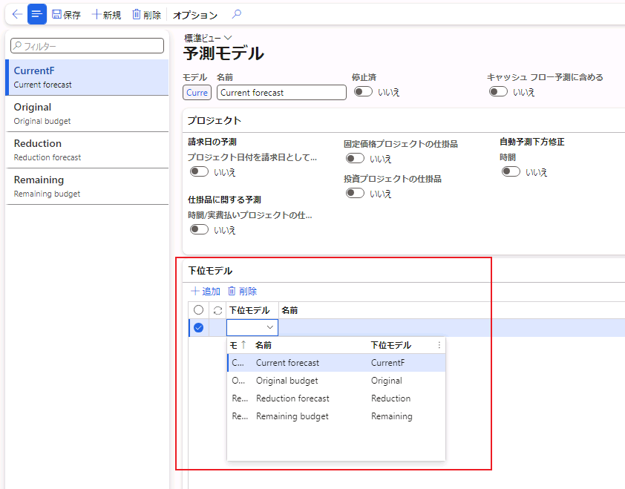Toggle 固定価格プロジェクトの仕掛品 switch
This screenshot has width=625, height=489.
(355, 158)
